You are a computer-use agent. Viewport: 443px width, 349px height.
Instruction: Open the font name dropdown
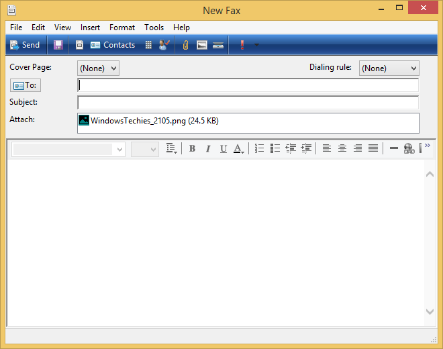68,149
